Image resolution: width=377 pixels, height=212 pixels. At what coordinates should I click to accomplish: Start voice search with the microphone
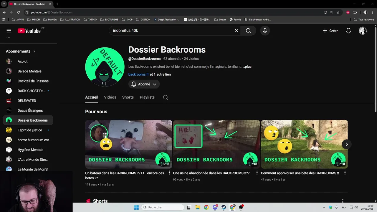[265, 31]
